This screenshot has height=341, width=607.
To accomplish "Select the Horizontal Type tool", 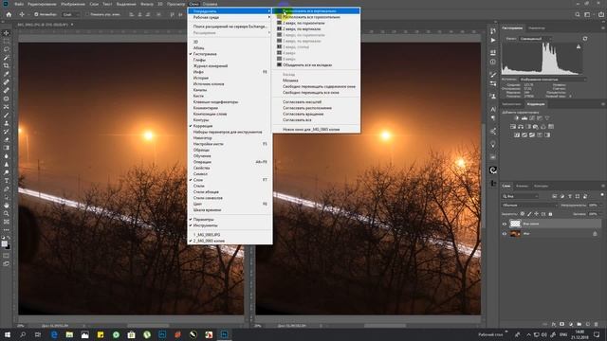I will click(7, 181).
